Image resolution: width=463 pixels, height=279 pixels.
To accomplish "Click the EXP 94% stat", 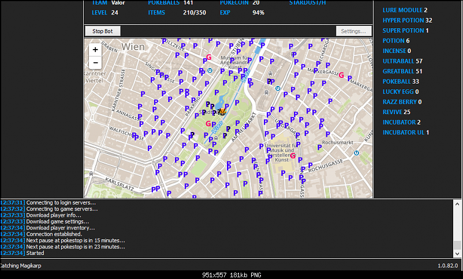I will [x=242, y=13].
